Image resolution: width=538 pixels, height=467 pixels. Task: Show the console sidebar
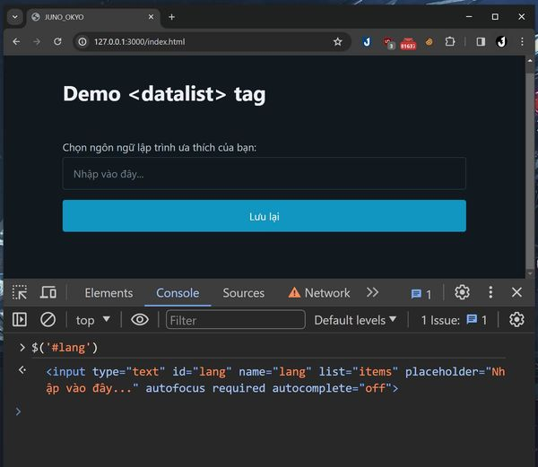point(20,320)
